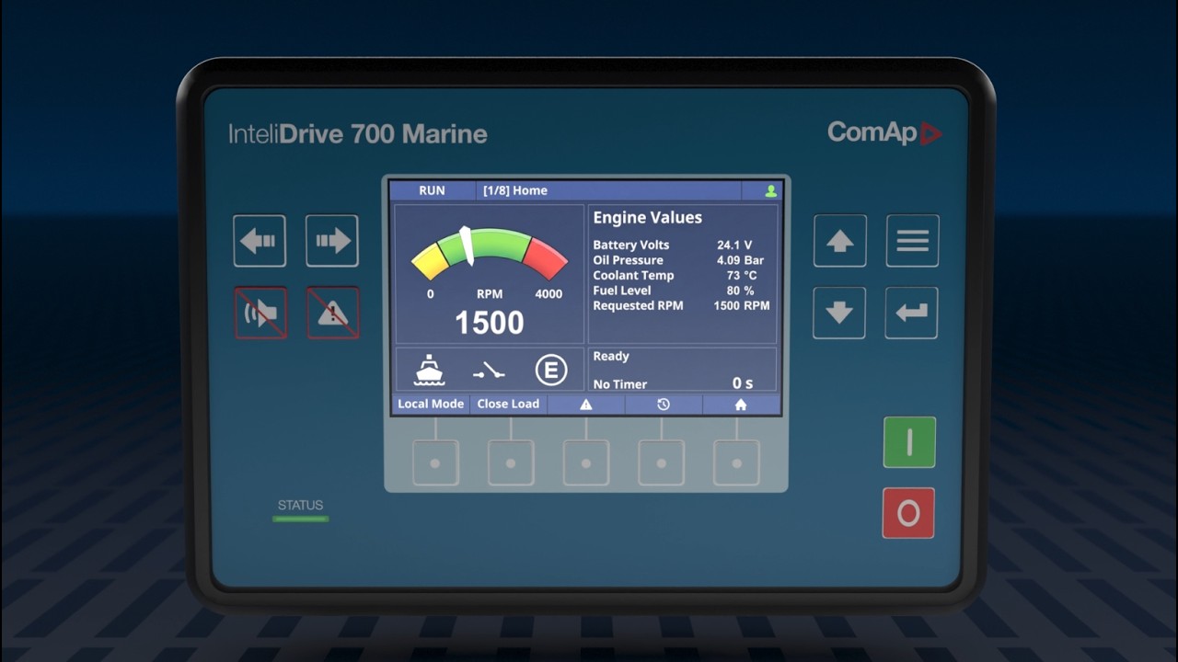Viewport: 1178px width, 662px height.
Task: Click the Coolant Temp 73 °C row
Action: [x=675, y=275]
